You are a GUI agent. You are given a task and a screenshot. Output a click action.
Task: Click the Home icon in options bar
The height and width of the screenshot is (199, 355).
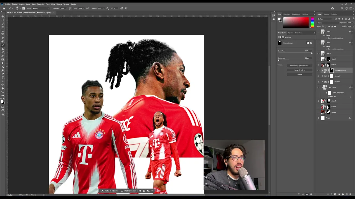point(4,8)
